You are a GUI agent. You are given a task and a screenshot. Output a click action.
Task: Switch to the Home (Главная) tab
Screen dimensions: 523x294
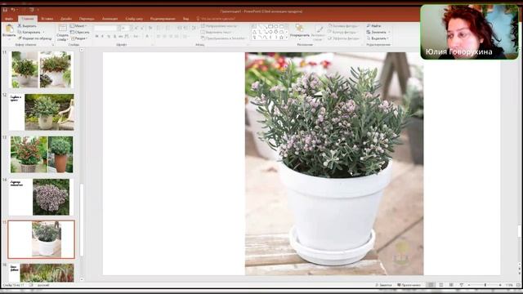(x=28, y=19)
